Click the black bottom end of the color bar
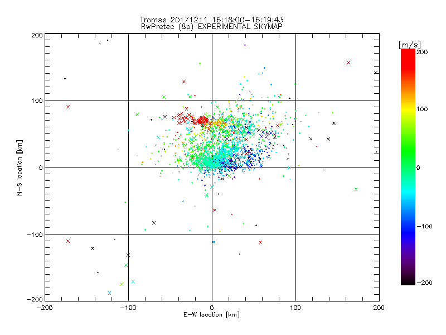This screenshot has width=446, height=335. click(408, 282)
